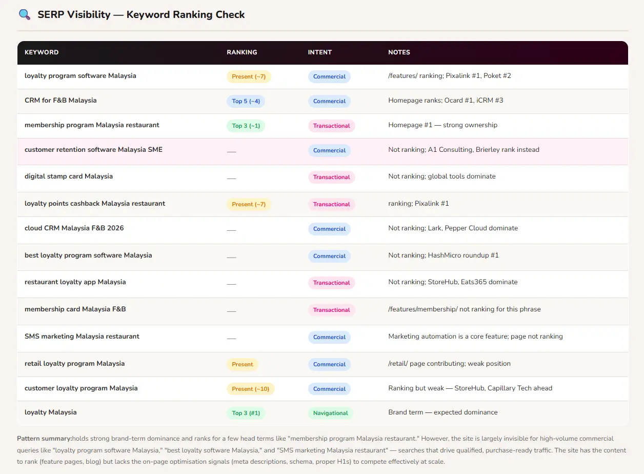Click Commercial tag in SMS marketing row

pos(329,338)
